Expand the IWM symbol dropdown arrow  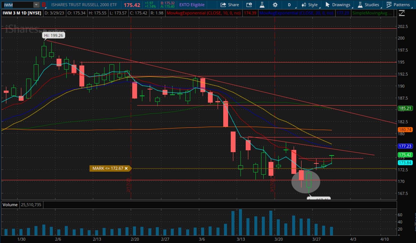(36, 5)
